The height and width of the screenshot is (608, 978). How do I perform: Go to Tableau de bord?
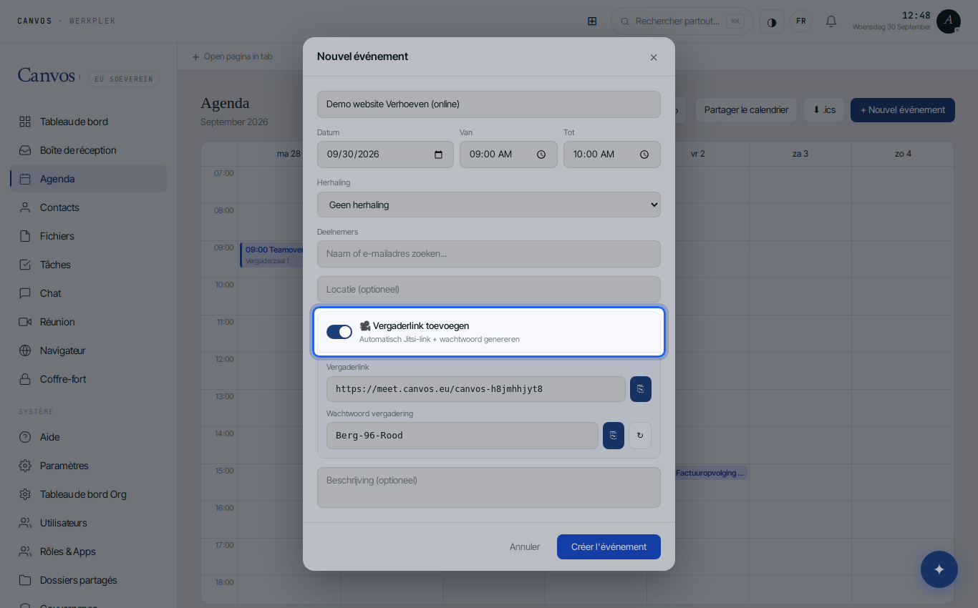pyautogui.click(x=89, y=122)
